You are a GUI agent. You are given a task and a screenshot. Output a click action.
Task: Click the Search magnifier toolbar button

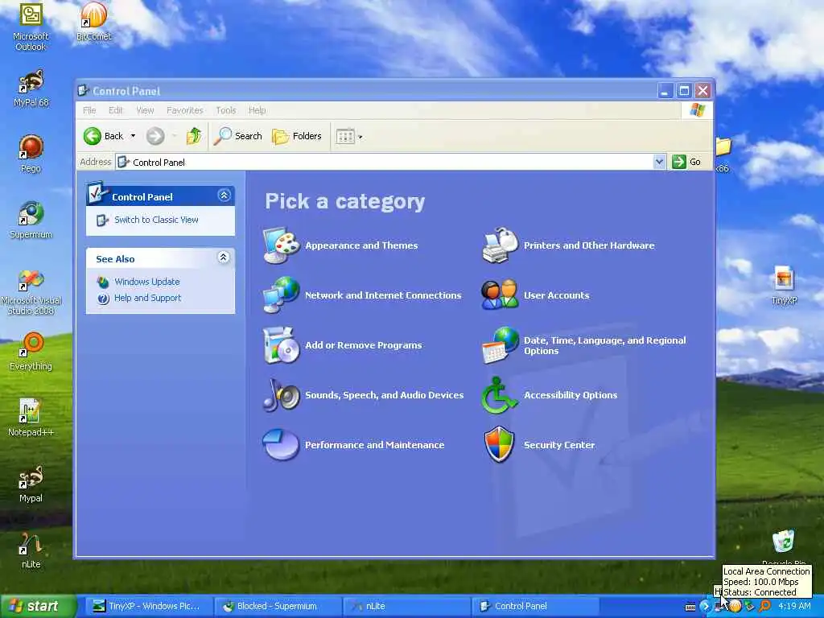click(x=237, y=136)
